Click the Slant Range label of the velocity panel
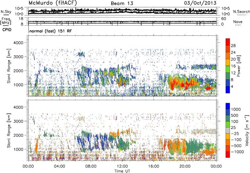 pos(9,131)
